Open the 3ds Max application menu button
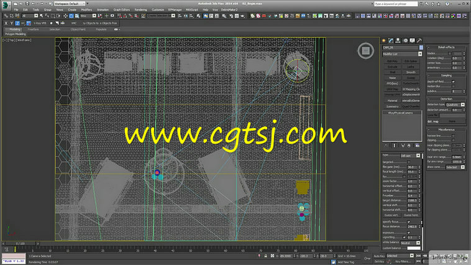 [x=6, y=4]
